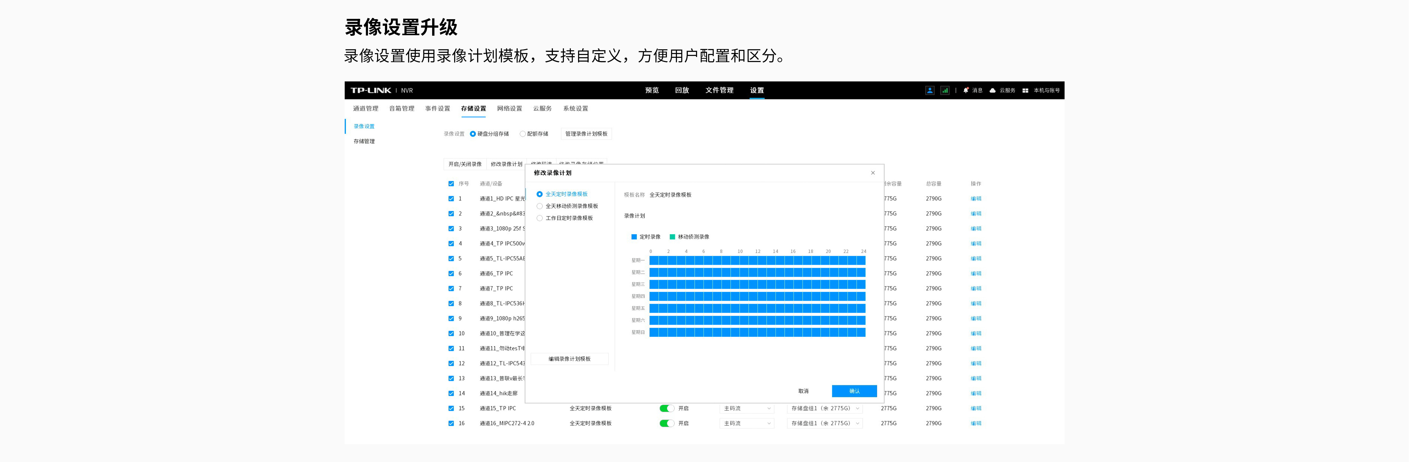Toggle recording switch for channel 15
1409x462 pixels.
click(x=667, y=409)
